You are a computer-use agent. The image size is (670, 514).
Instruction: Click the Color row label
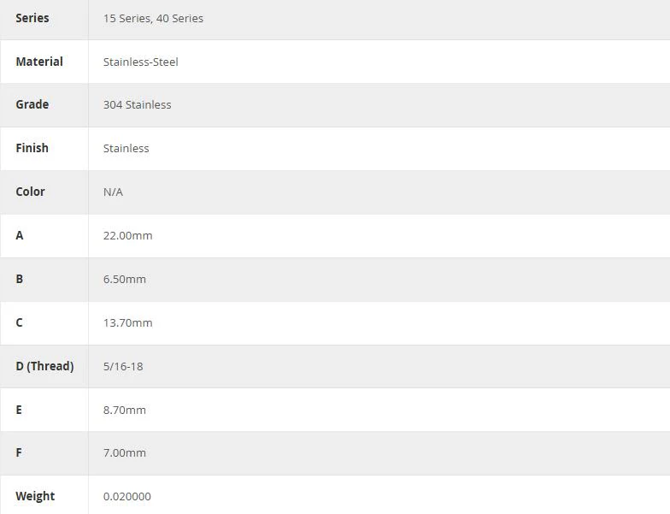pyautogui.click(x=31, y=192)
